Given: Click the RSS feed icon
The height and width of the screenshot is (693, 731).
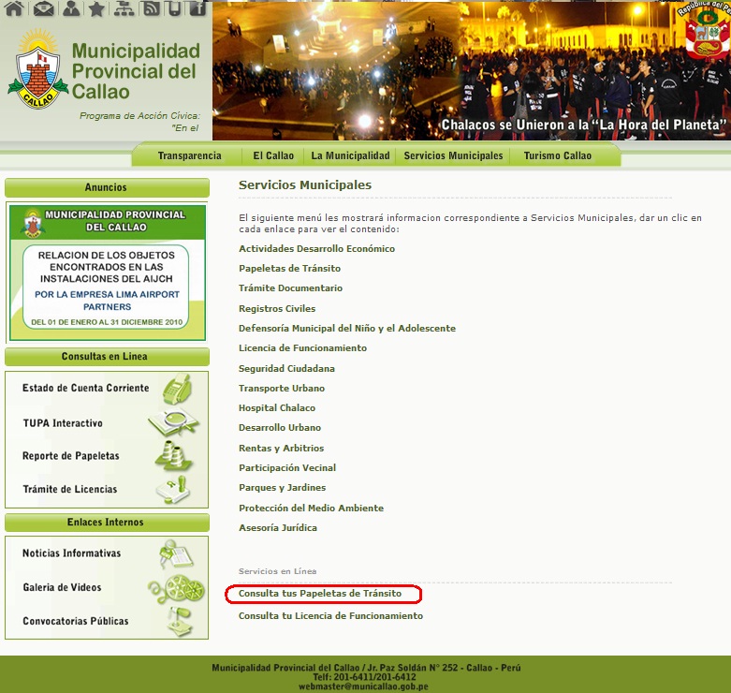Looking at the screenshot, I should click(151, 9).
